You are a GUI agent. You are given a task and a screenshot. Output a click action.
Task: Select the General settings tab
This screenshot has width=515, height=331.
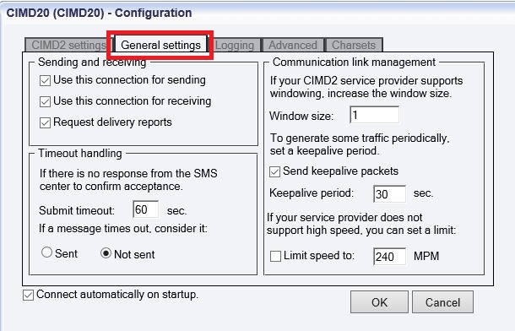(160, 45)
